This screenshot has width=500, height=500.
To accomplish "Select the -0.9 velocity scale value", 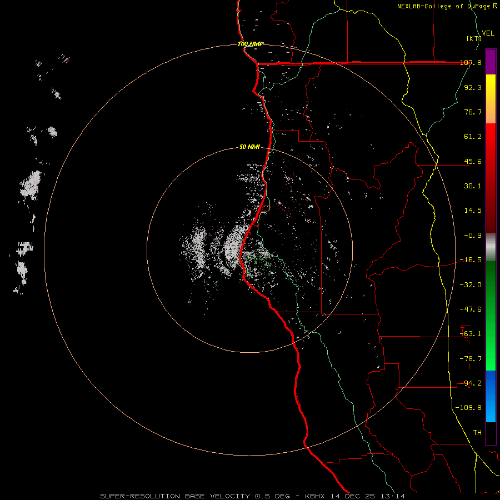I will (x=473, y=236).
